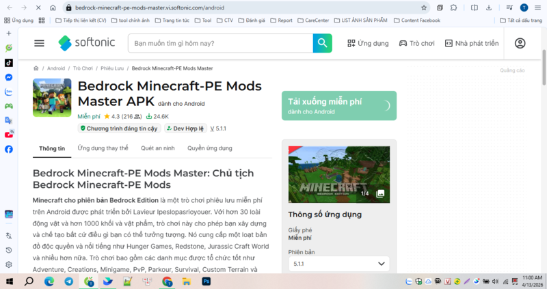Open the Tiếp thị liên kết (CV) bookmark folder
The width and height of the screenshot is (547, 289).
click(x=81, y=20)
